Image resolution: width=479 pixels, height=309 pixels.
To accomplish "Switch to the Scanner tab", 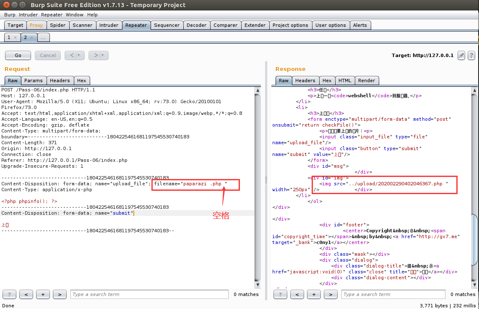I will tap(83, 25).
